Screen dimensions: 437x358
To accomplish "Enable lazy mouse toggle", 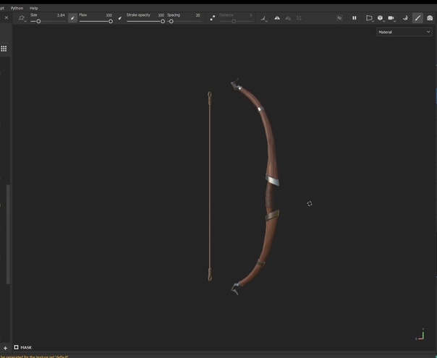I will 212,18.
